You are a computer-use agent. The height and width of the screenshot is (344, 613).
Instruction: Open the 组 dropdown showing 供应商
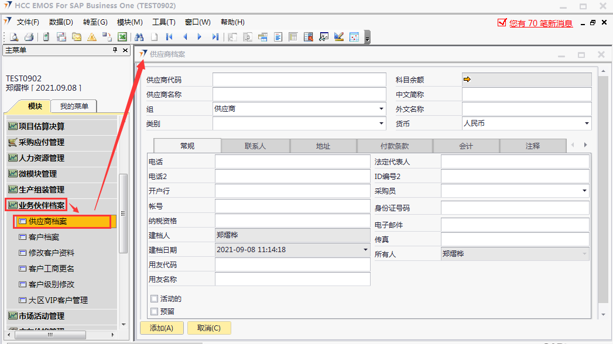381,109
